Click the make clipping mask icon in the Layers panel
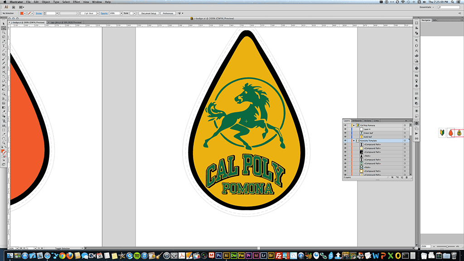 392,177
